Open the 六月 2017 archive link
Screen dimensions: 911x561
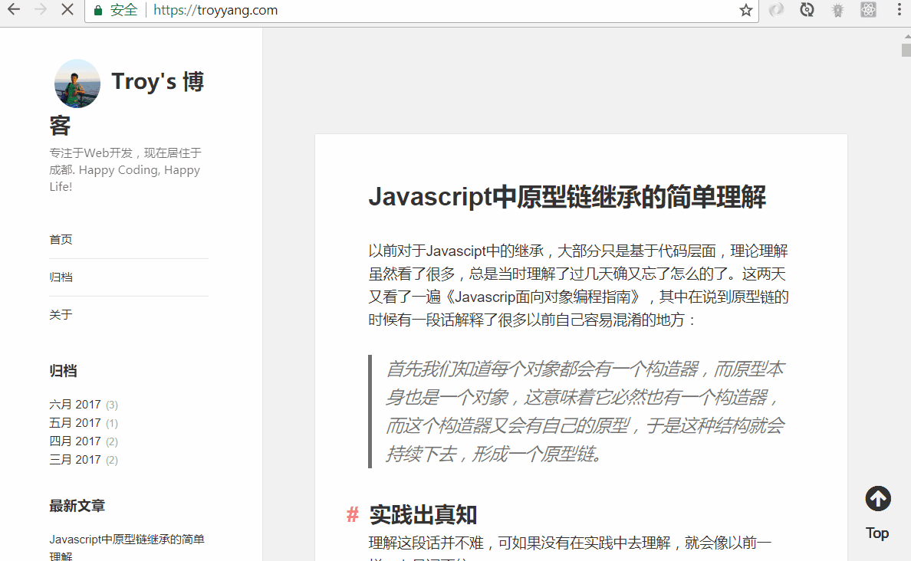coord(75,404)
